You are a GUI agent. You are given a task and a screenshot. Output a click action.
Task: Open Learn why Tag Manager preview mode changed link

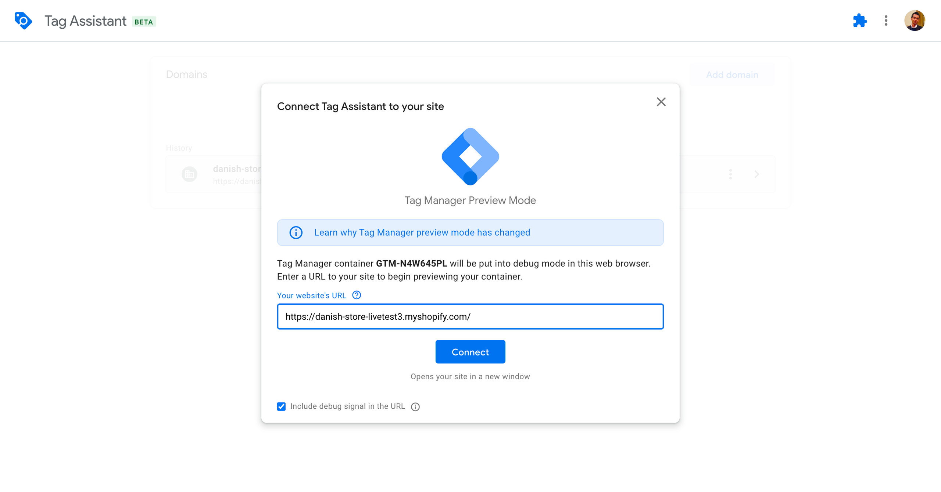point(422,232)
